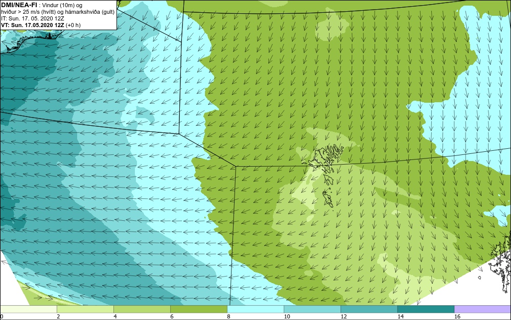
Task: Click the legend scale label '12'
Action: 343,316
